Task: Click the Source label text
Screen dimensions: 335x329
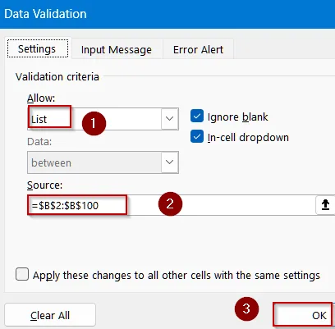Action: pos(44,185)
